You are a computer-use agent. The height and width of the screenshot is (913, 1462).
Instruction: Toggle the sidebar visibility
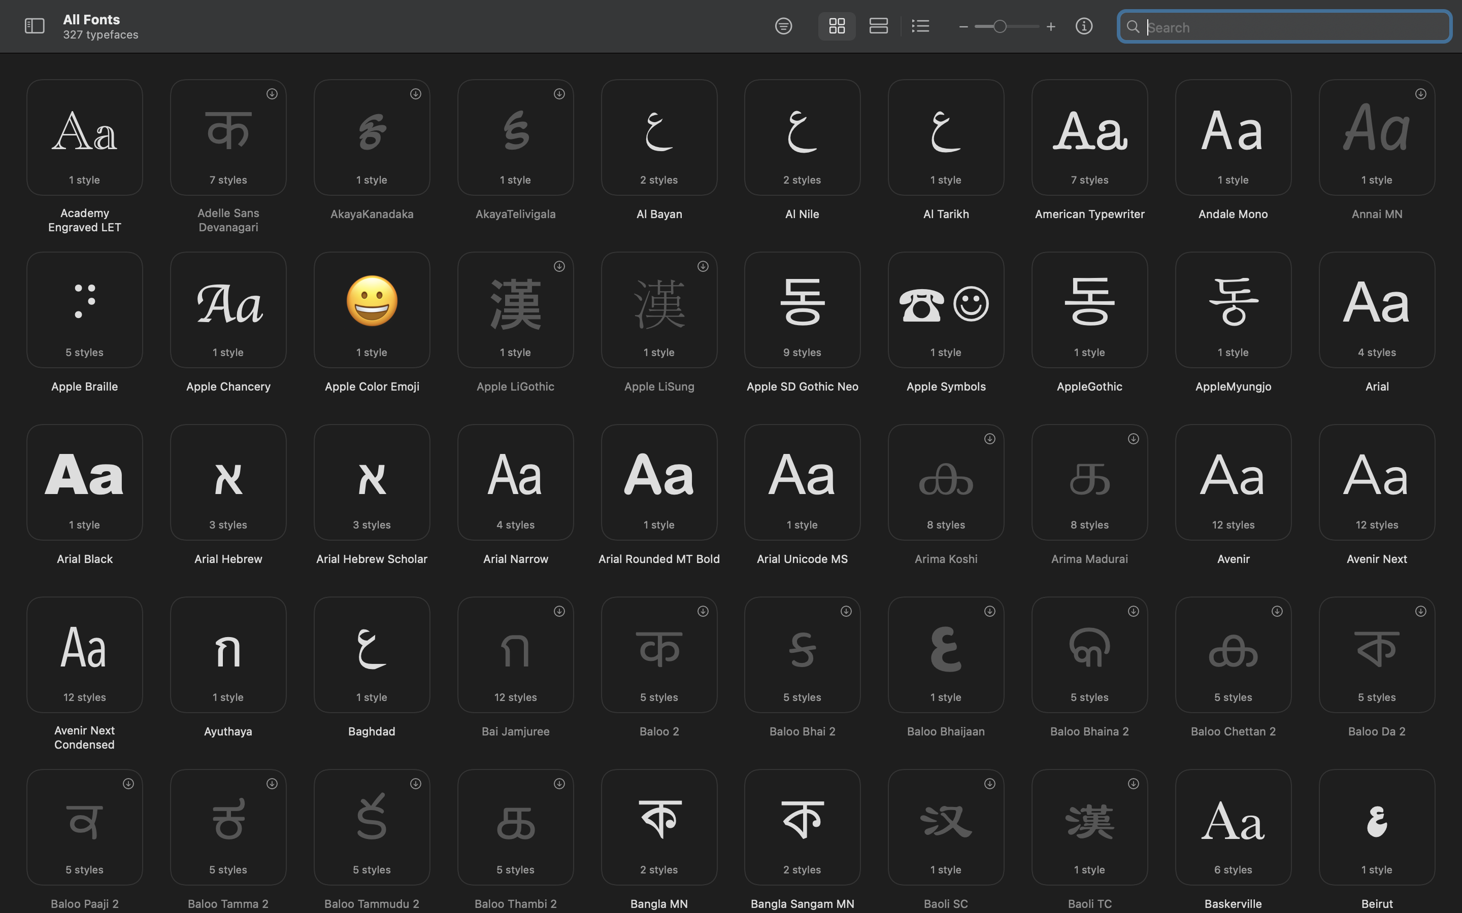pyautogui.click(x=35, y=26)
